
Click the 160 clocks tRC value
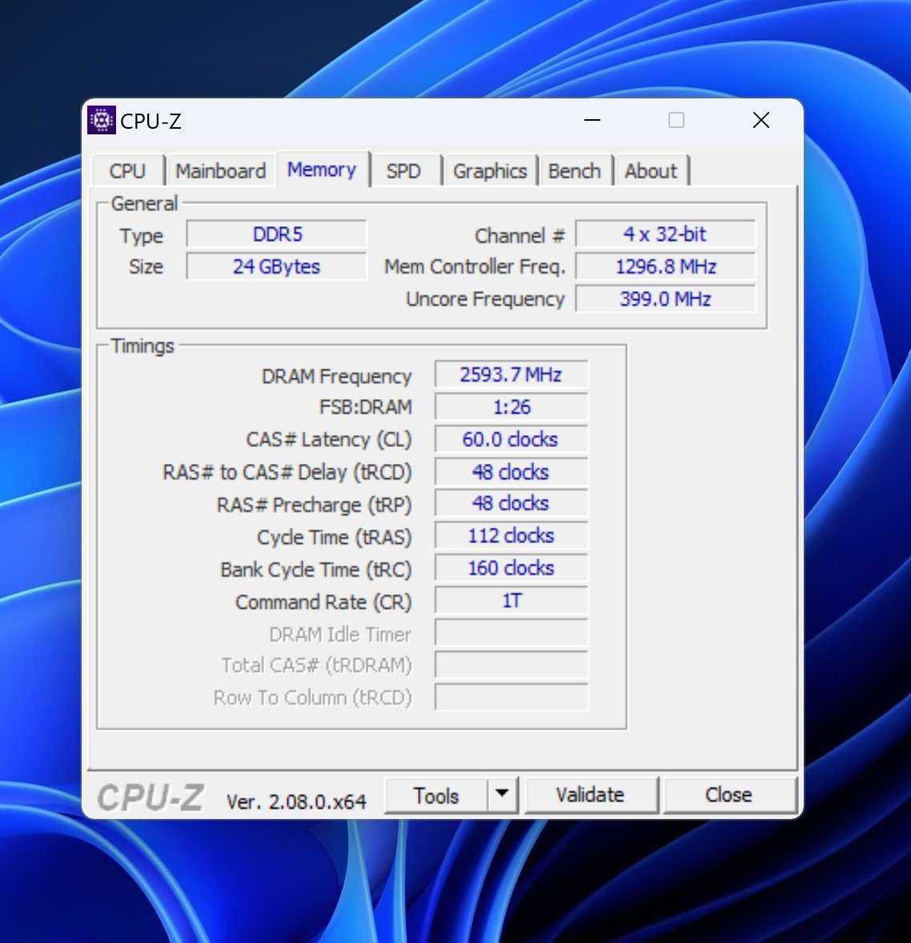(x=512, y=569)
